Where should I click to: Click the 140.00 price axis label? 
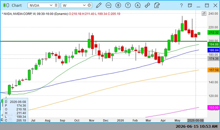tap(213, 82)
